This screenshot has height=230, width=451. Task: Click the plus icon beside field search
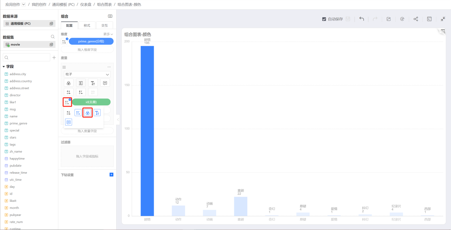(54, 58)
